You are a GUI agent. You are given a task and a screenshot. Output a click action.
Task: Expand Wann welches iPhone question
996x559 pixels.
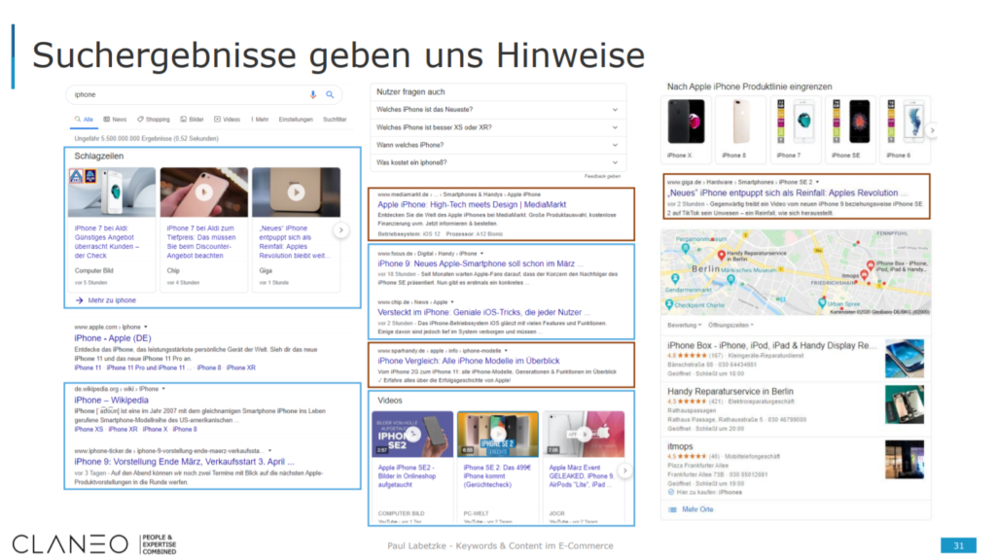click(498, 145)
